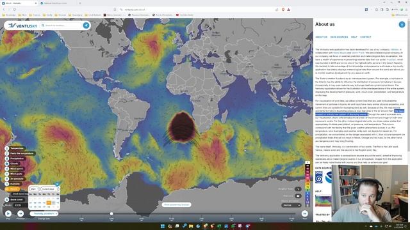Image resolution: width=410 pixels, height=230 pixels.
Task: Select the Wind speed layer icon
Action: click(x=7, y=169)
